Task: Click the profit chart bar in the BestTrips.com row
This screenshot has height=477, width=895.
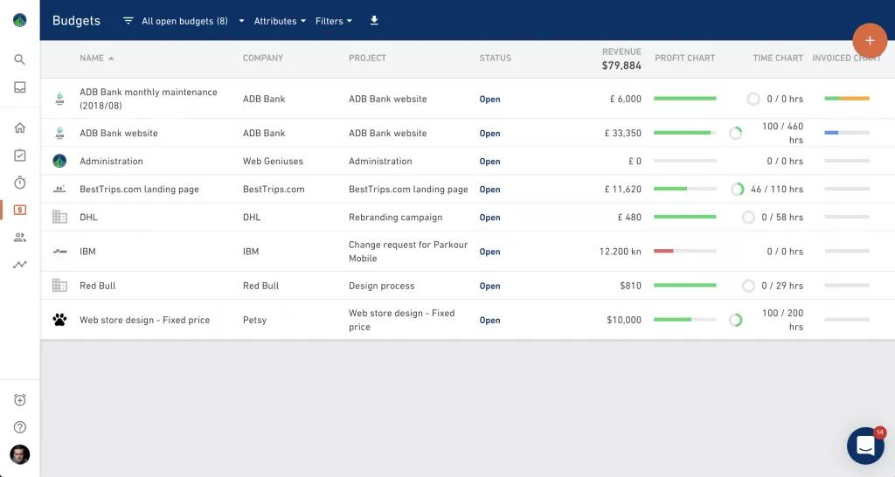Action: (685, 189)
